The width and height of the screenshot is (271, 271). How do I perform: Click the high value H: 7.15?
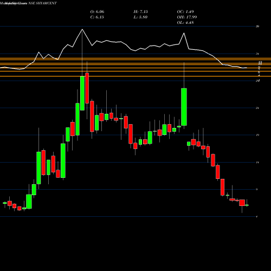(141, 12)
